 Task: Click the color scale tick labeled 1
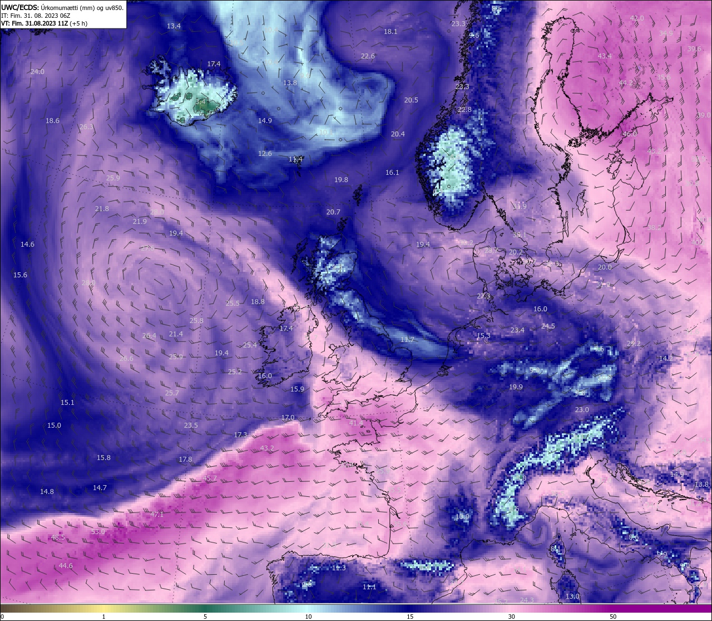click(104, 617)
